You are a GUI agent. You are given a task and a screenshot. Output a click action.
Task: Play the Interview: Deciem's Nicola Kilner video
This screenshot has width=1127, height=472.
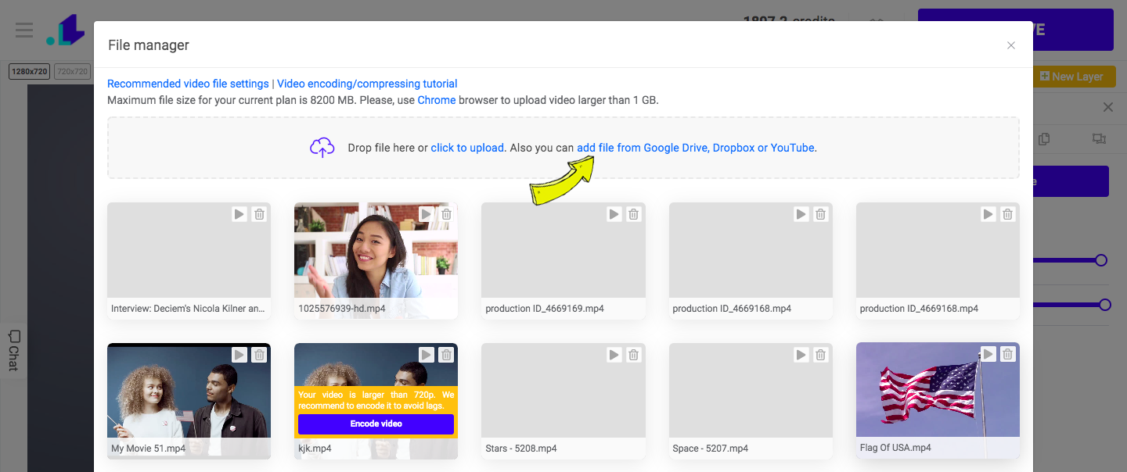(x=239, y=214)
